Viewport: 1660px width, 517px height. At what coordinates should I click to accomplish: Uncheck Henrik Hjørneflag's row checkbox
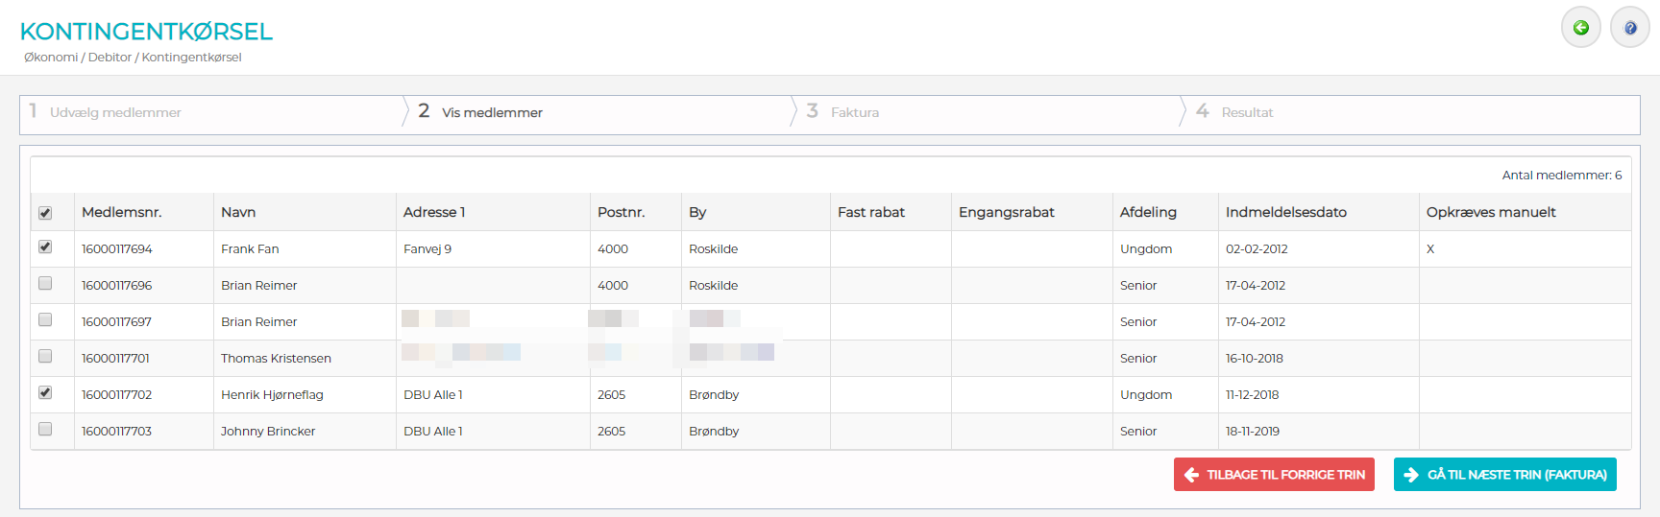coord(45,393)
